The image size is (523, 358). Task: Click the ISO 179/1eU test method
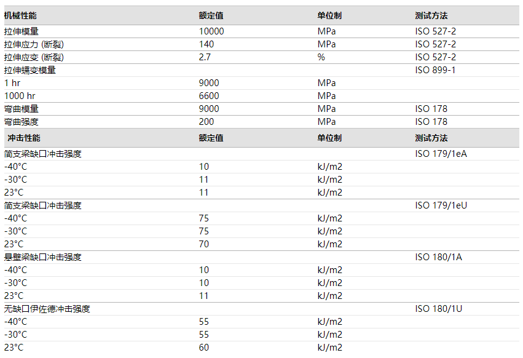tap(441, 205)
